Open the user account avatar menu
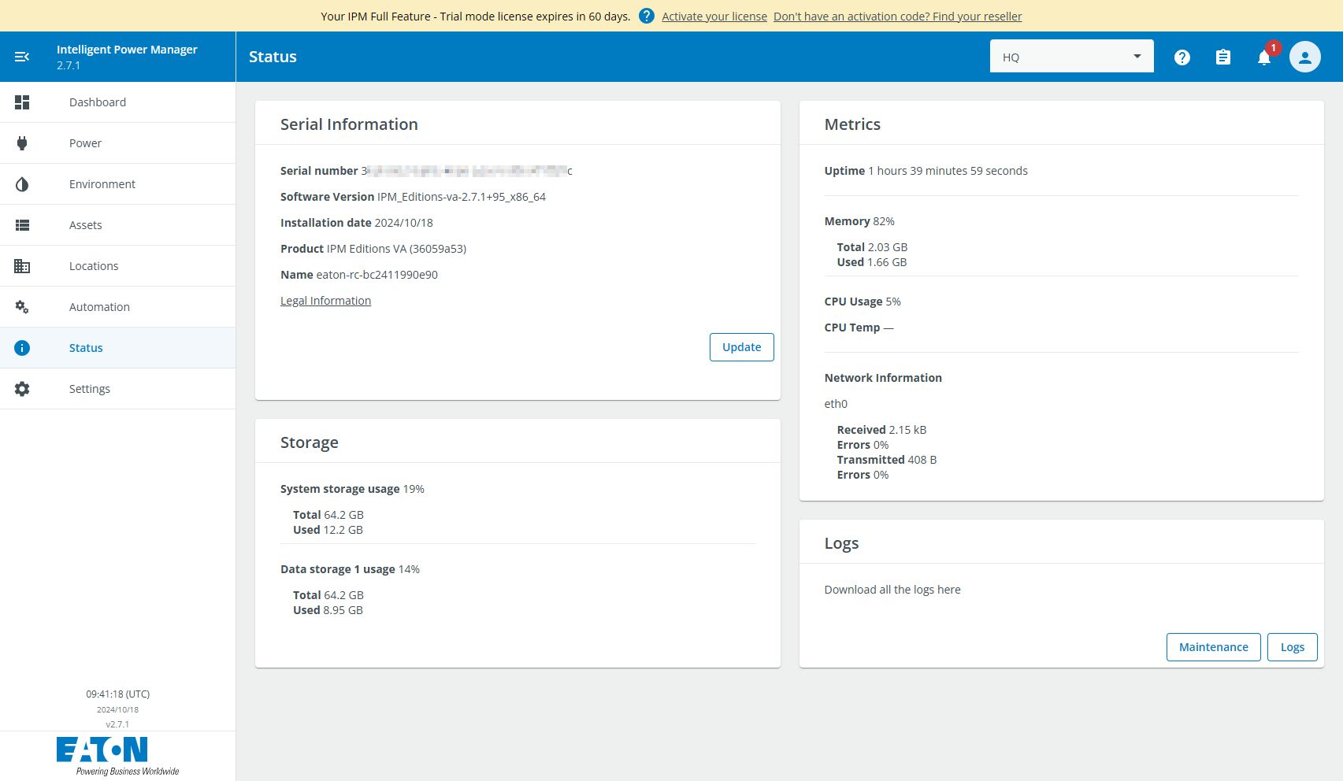 pos(1304,57)
